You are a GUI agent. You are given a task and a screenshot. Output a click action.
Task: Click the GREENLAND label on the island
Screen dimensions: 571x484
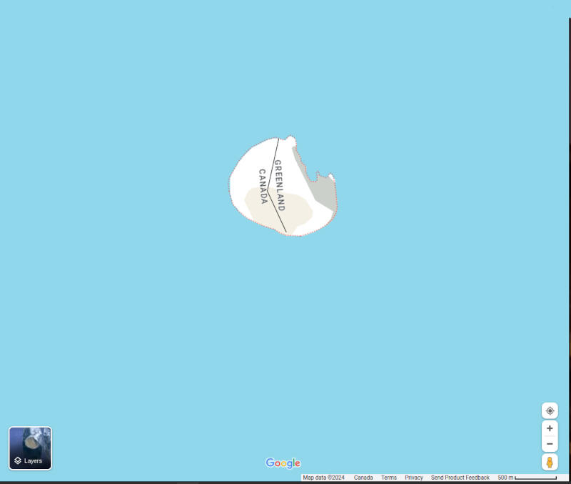coord(279,185)
